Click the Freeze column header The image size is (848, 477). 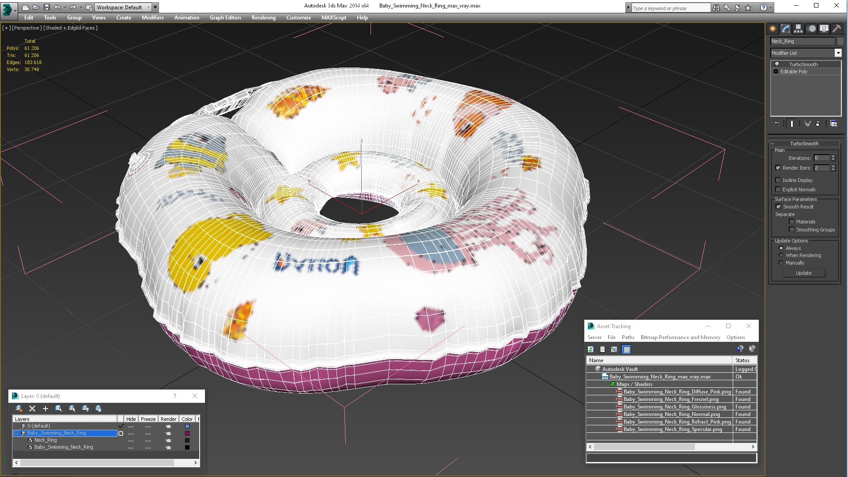click(x=148, y=419)
